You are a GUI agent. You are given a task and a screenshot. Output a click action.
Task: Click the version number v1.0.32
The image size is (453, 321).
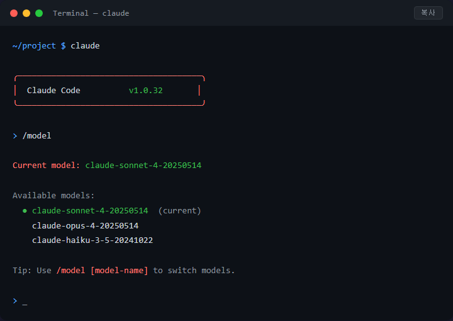[x=145, y=91]
